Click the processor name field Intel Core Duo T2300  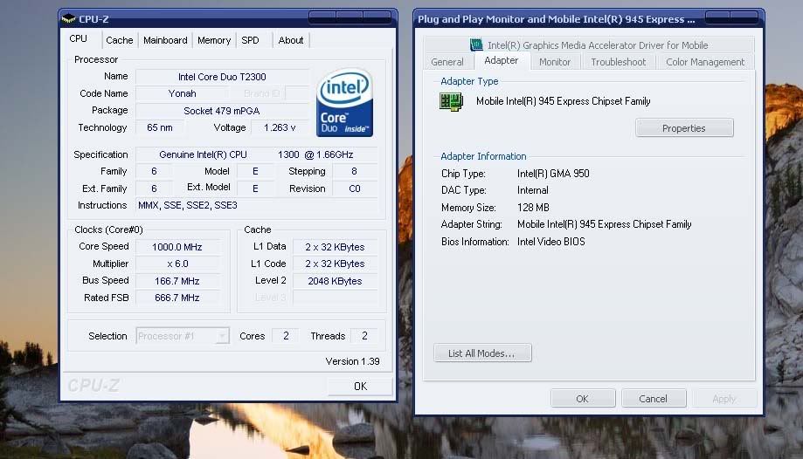pos(222,77)
